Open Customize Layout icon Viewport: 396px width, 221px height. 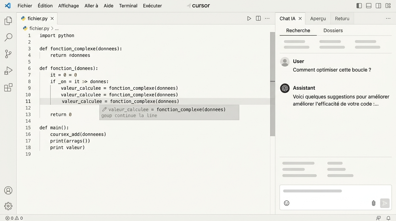[388, 6]
